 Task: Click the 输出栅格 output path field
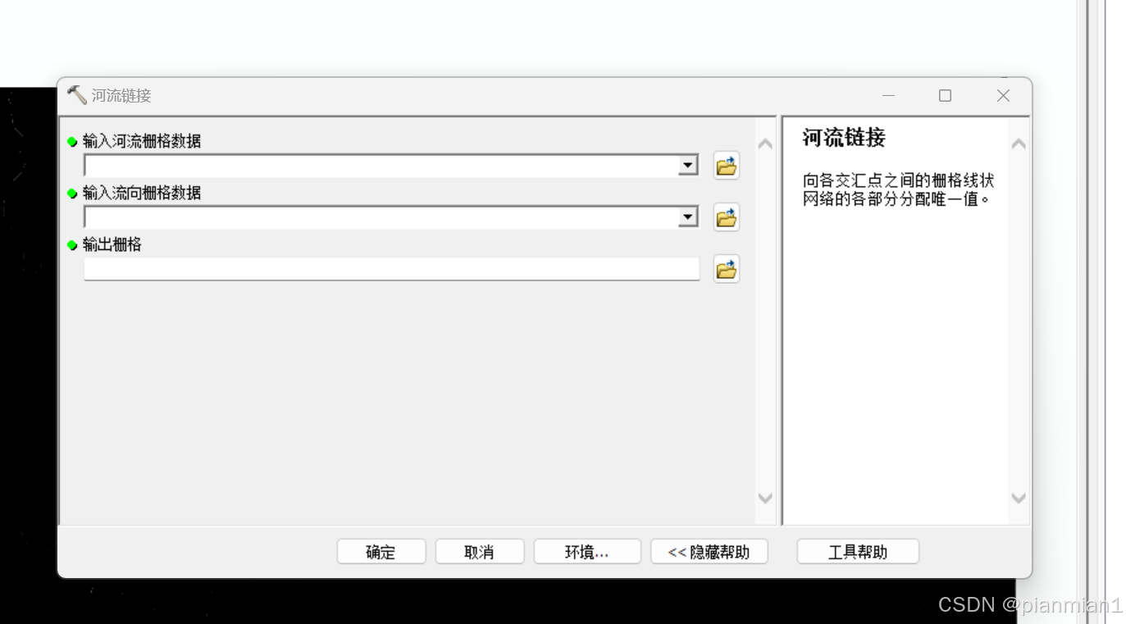[392, 269]
